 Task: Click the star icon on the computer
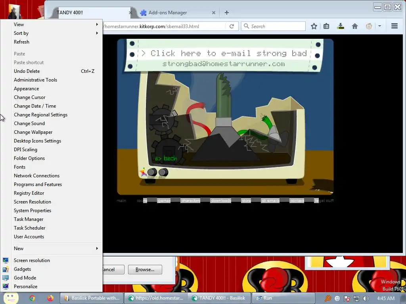click(x=143, y=172)
